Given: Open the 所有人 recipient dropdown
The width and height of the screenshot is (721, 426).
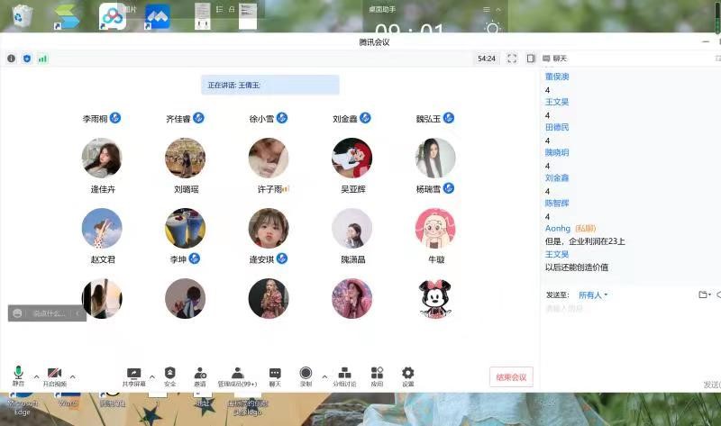Looking at the screenshot, I should pyautogui.click(x=593, y=295).
